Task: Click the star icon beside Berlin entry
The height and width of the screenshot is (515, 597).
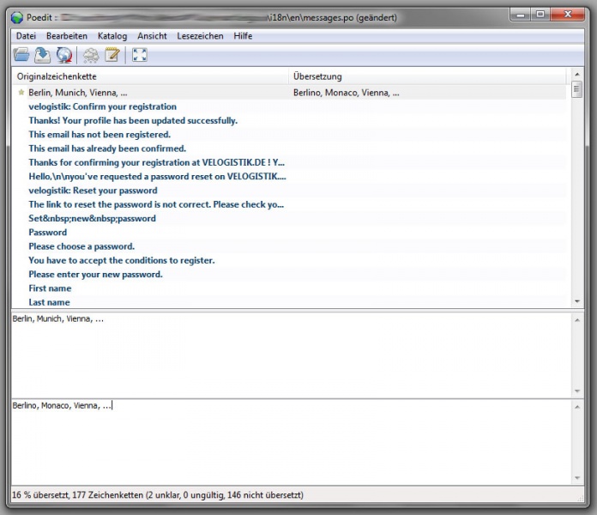Action: click(21, 93)
